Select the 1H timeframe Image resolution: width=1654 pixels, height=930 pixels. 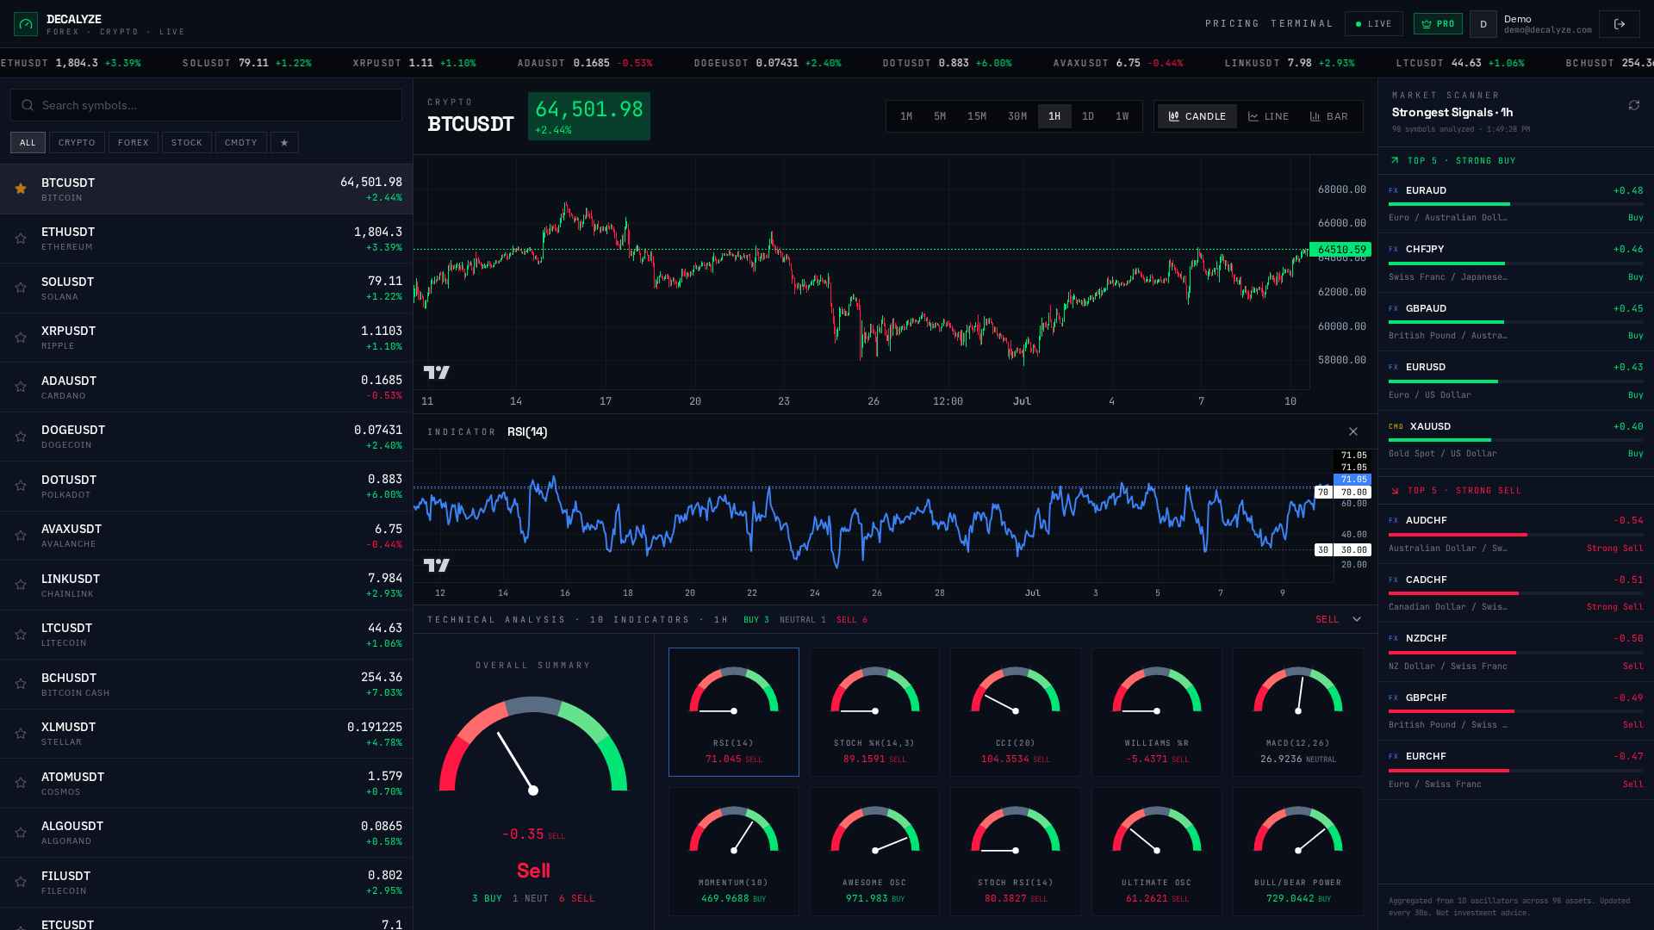point(1054,116)
